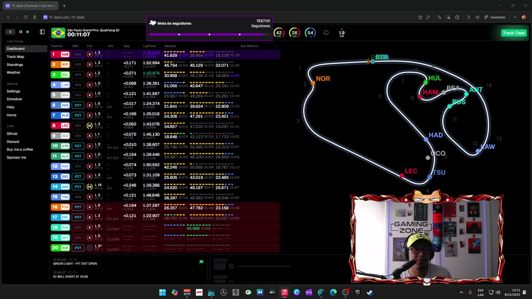Open Apple Music from taskbar
Viewport: 532px width, 299px height.
(x=284, y=292)
